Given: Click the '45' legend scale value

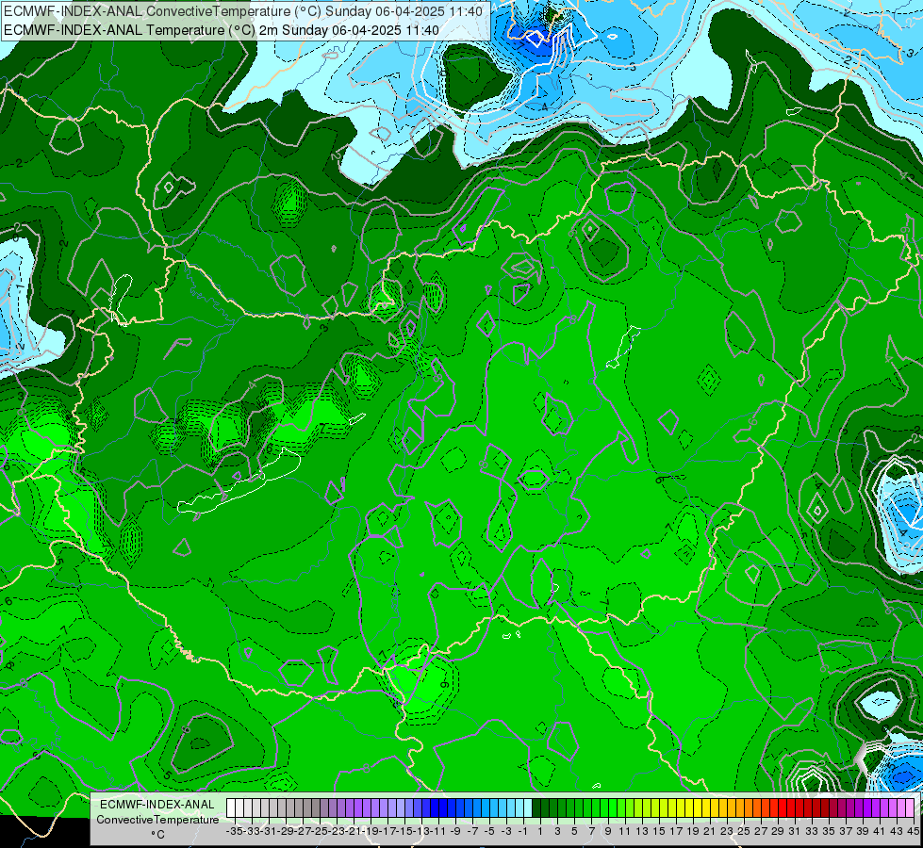Looking at the screenshot, I should point(913,832).
